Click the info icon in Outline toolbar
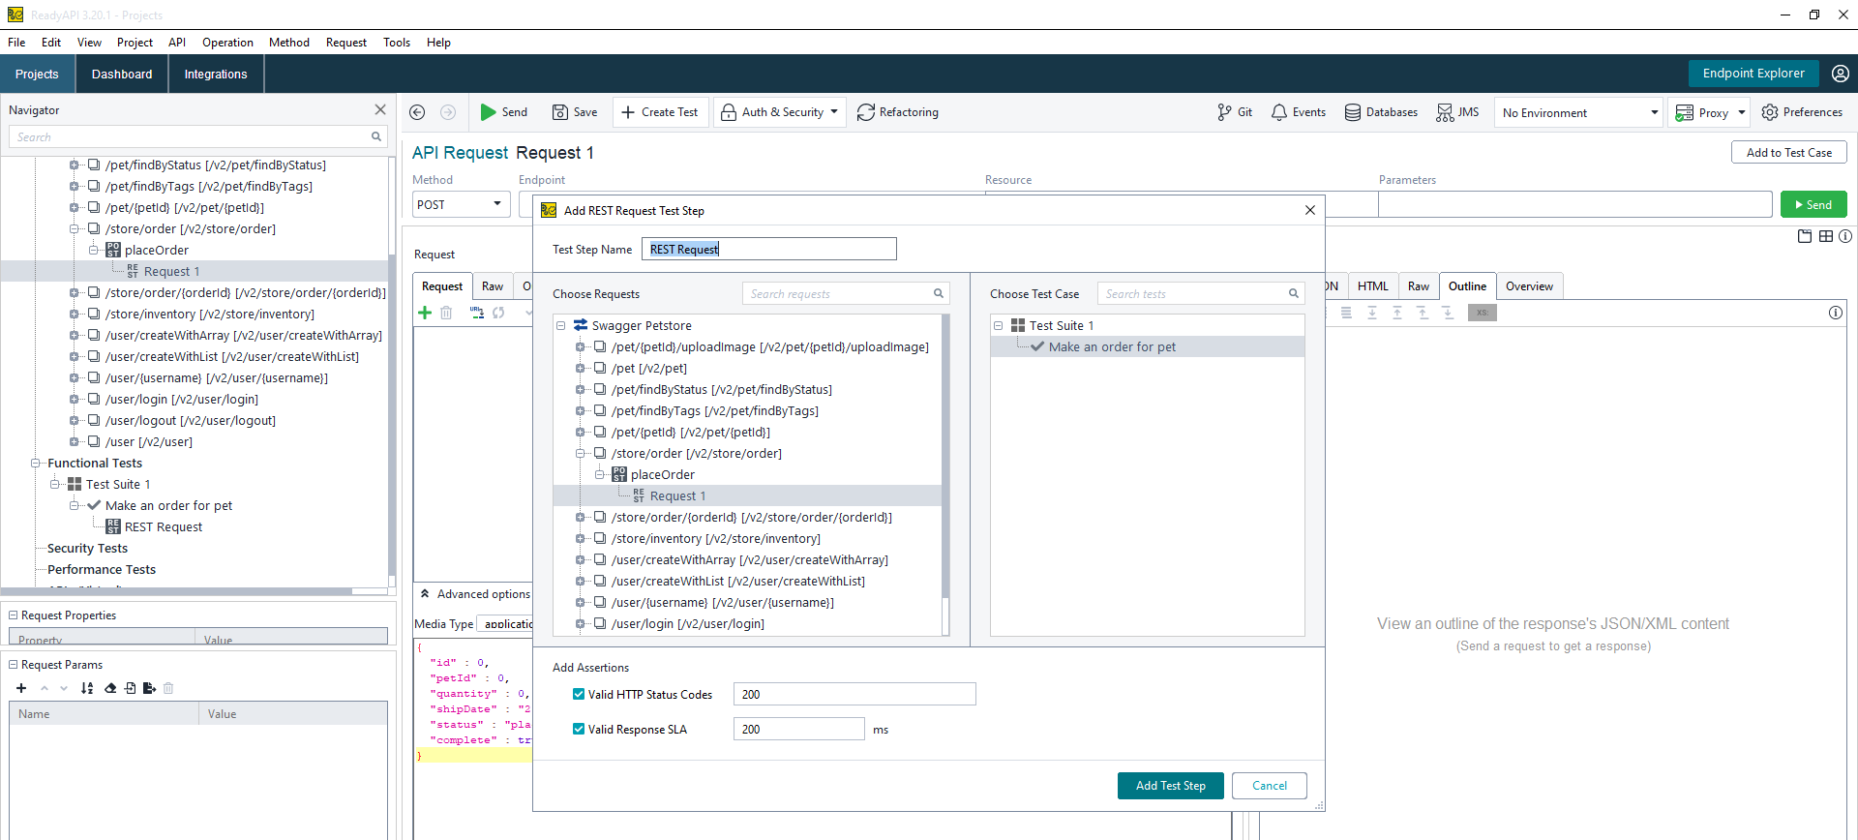The height and width of the screenshot is (840, 1858). (1836, 313)
